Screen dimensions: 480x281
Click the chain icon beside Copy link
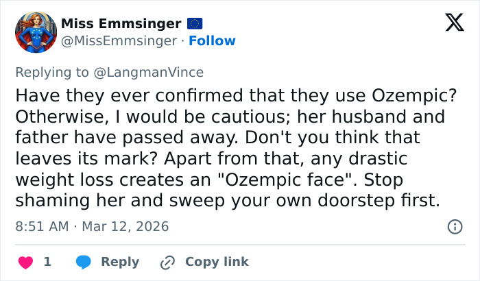168,262
